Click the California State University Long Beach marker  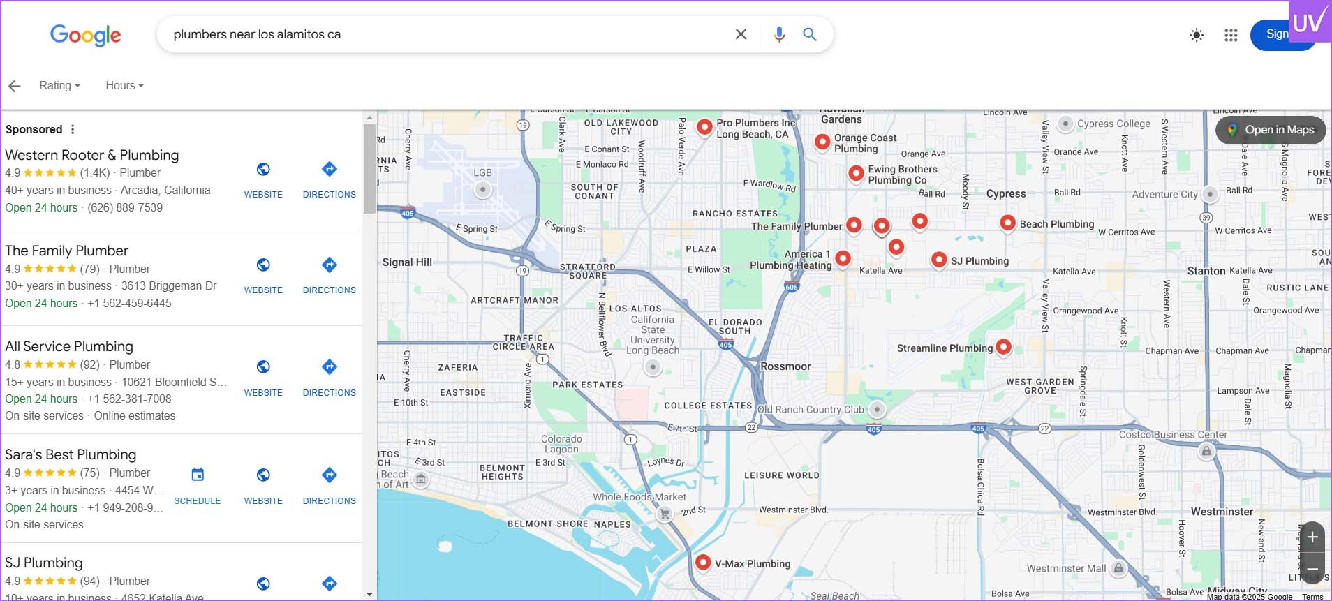653,367
